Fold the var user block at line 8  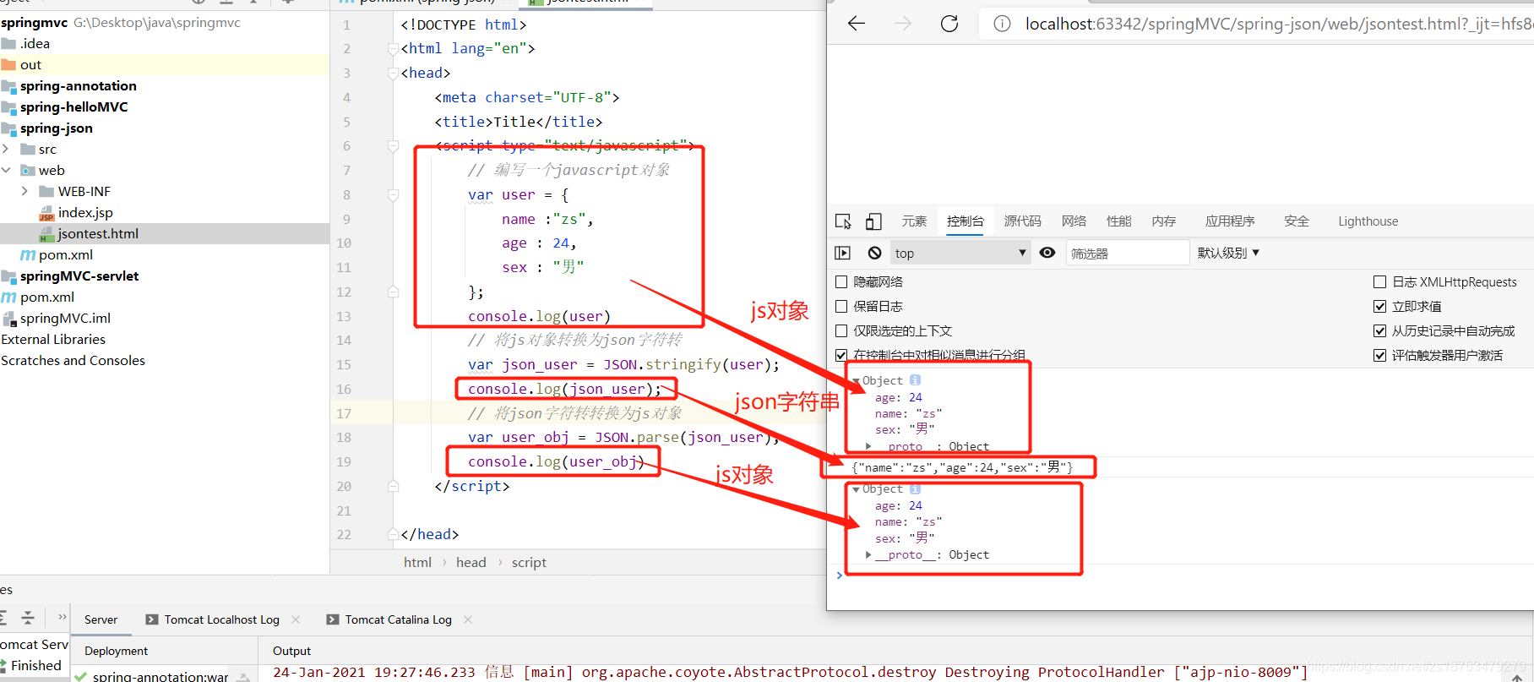(393, 195)
